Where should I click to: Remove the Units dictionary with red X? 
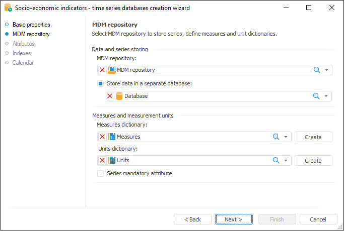102,161
